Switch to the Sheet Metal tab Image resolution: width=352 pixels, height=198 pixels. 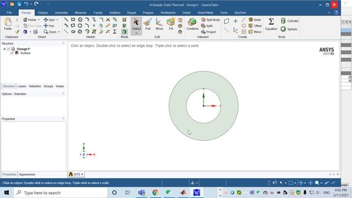(205, 13)
